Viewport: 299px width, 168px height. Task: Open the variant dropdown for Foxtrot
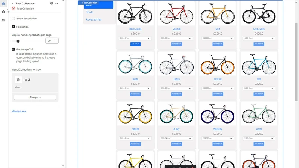tap(218, 88)
